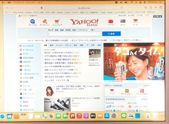
Task: Open Safari downloads icon
Action: [x=146, y=8]
